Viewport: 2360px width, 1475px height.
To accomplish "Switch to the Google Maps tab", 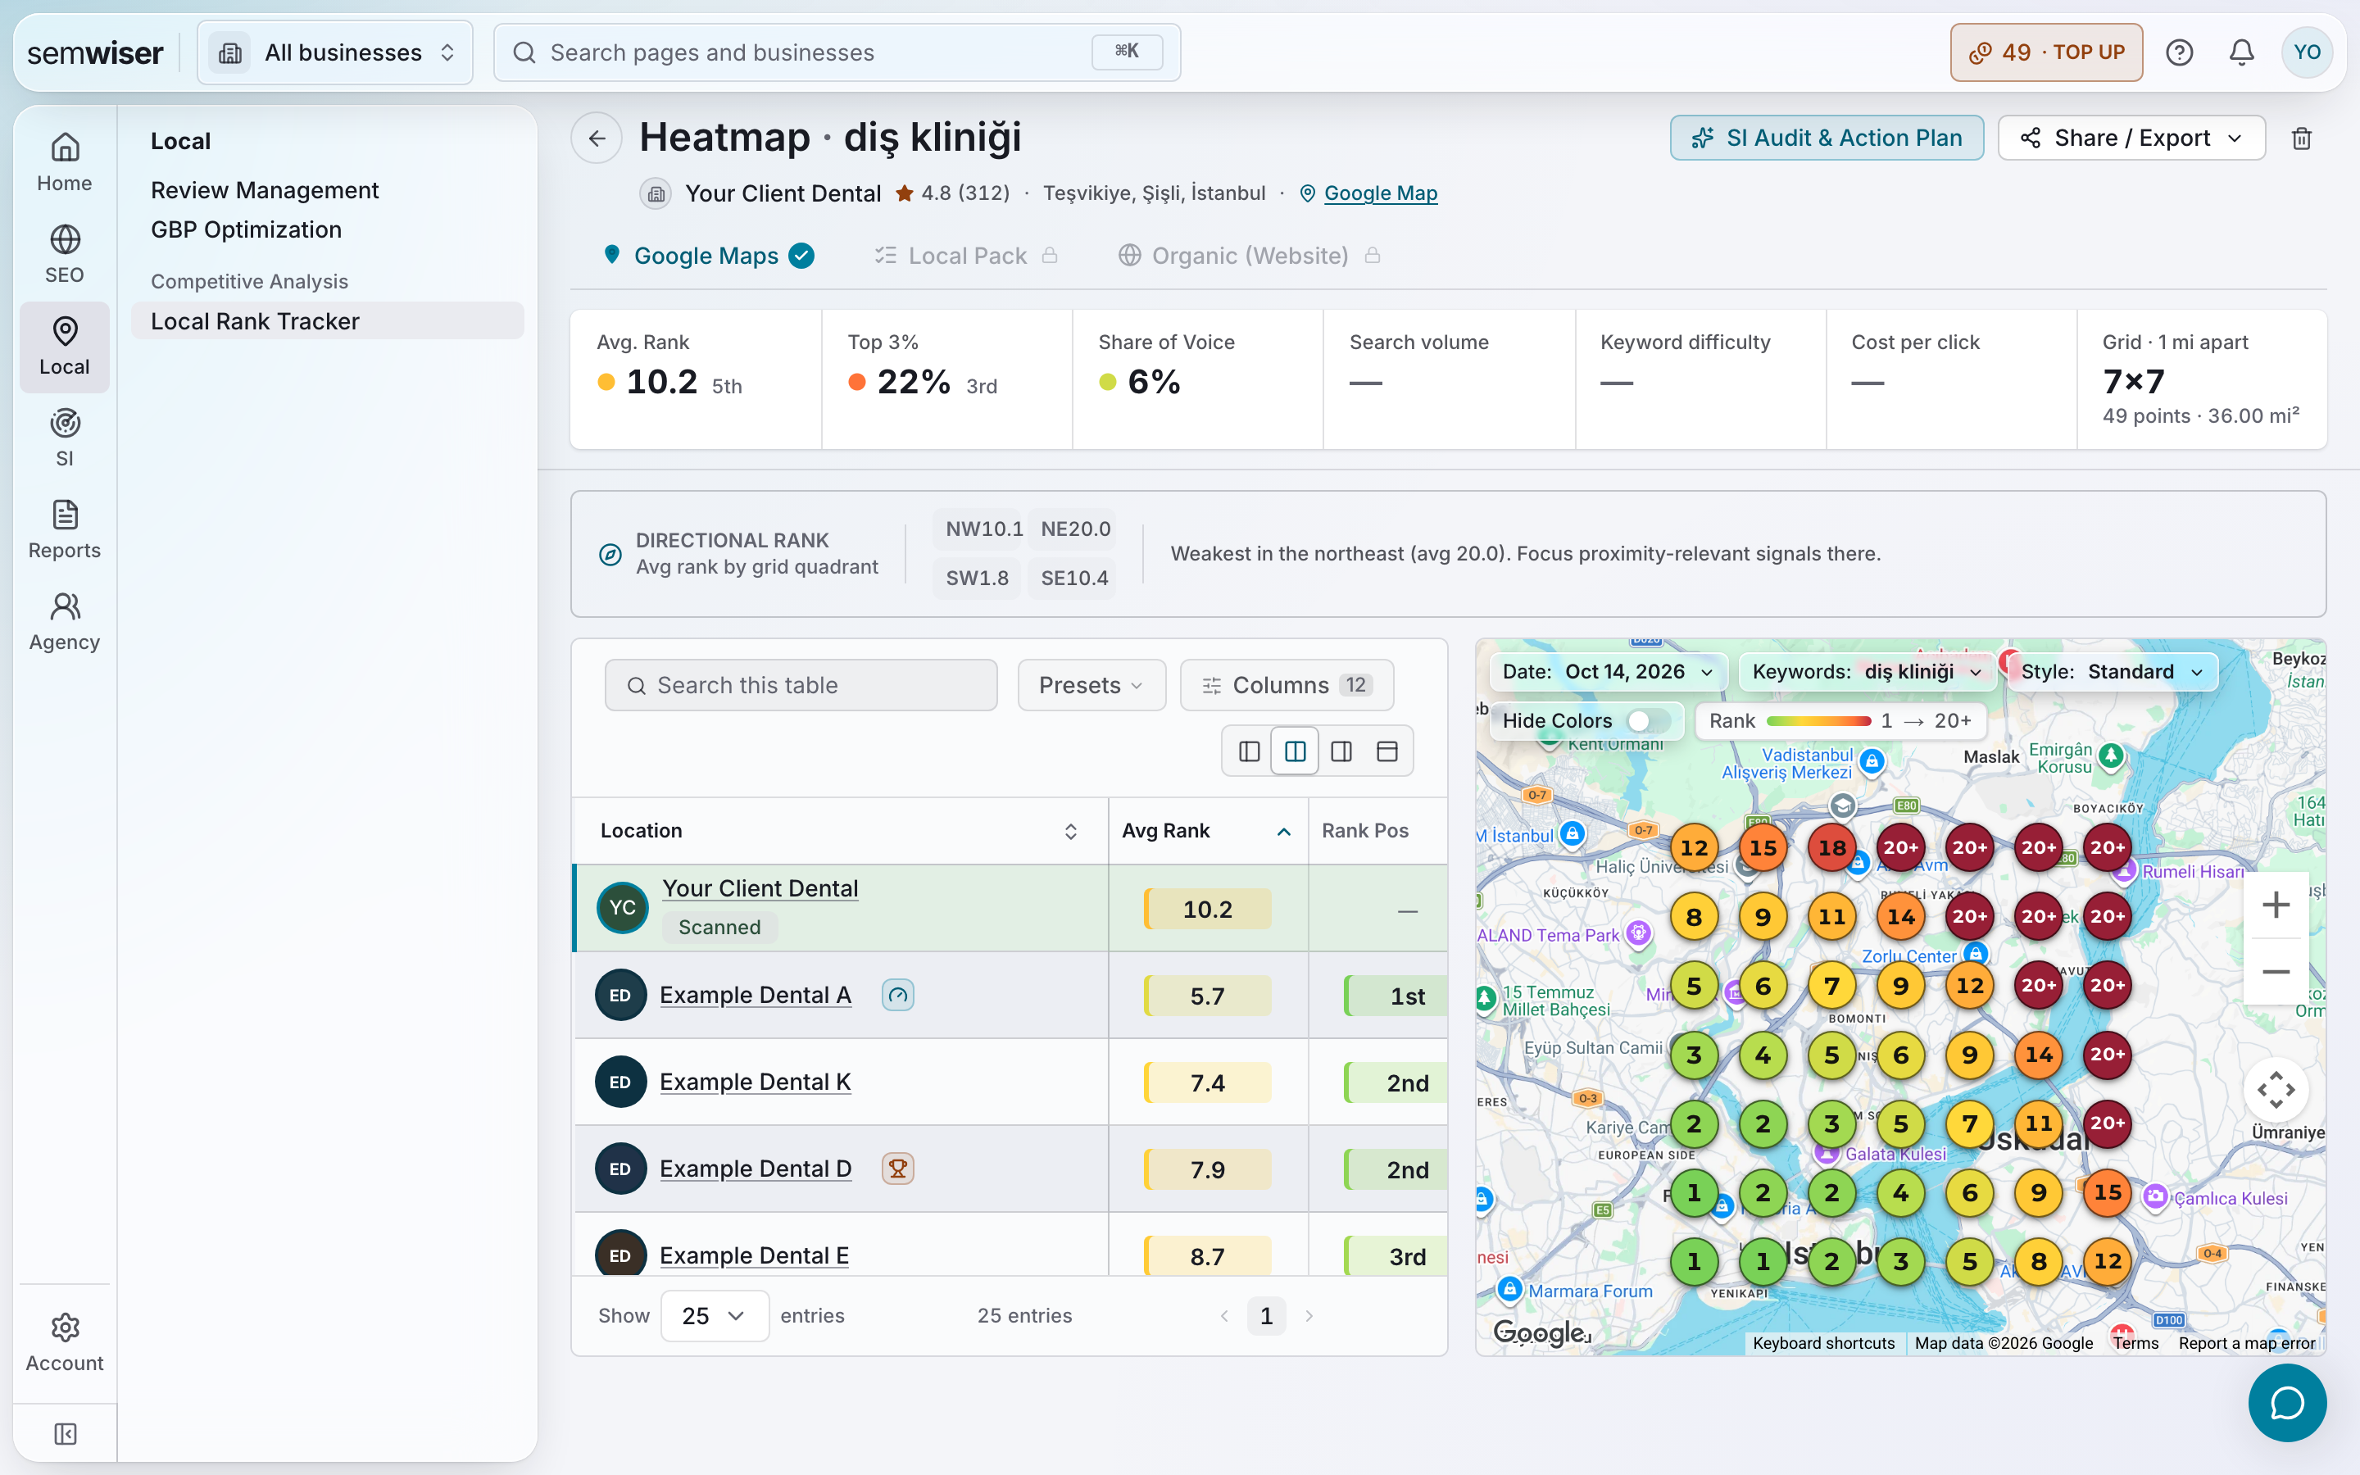I will pyautogui.click(x=708, y=256).
